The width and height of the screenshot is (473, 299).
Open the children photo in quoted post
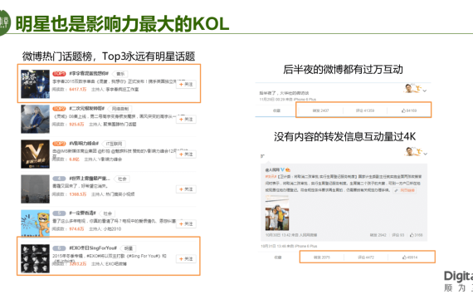(x=277, y=213)
